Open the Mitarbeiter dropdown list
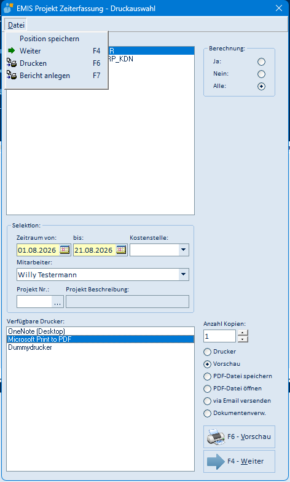The image size is (290, 482). tap(184, 274)
